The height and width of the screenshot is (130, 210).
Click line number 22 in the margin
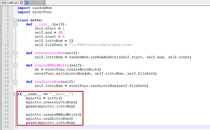point(7,94)
